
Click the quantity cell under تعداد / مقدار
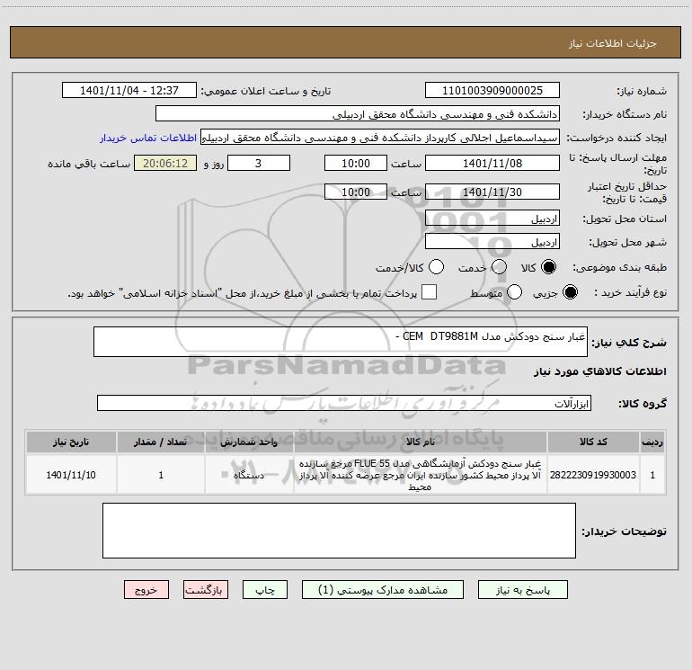(161, 475)
